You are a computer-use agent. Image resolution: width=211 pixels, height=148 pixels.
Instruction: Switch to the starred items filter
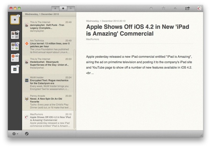[55, 8]
